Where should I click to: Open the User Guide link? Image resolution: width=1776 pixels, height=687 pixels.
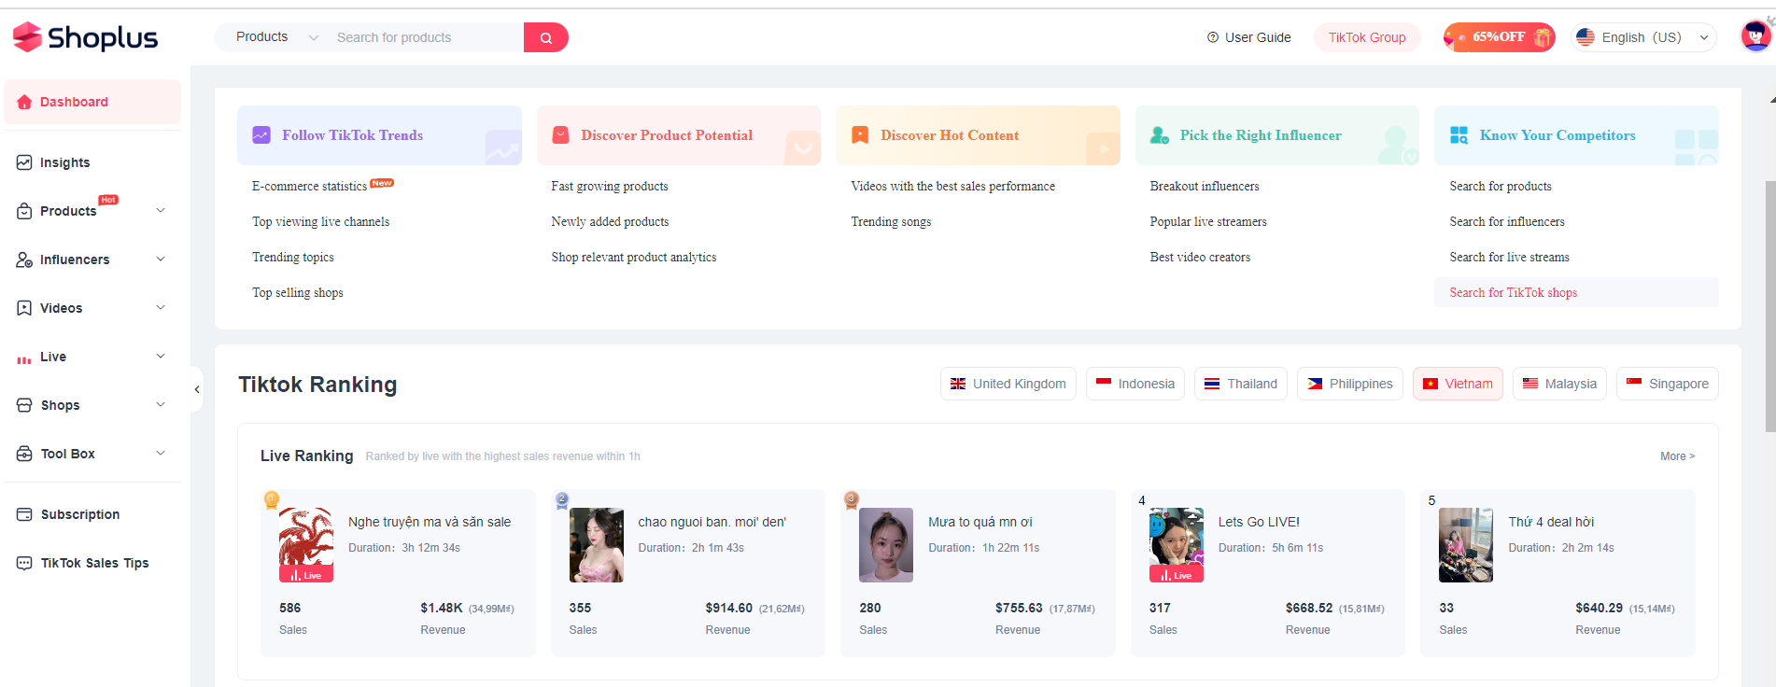point(1248,37)
